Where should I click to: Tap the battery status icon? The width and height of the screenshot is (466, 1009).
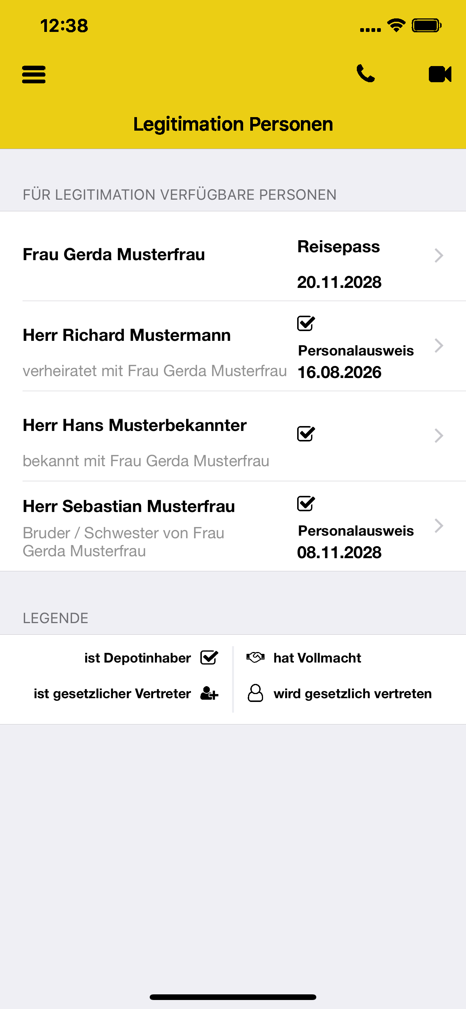[x=427, y=26]
